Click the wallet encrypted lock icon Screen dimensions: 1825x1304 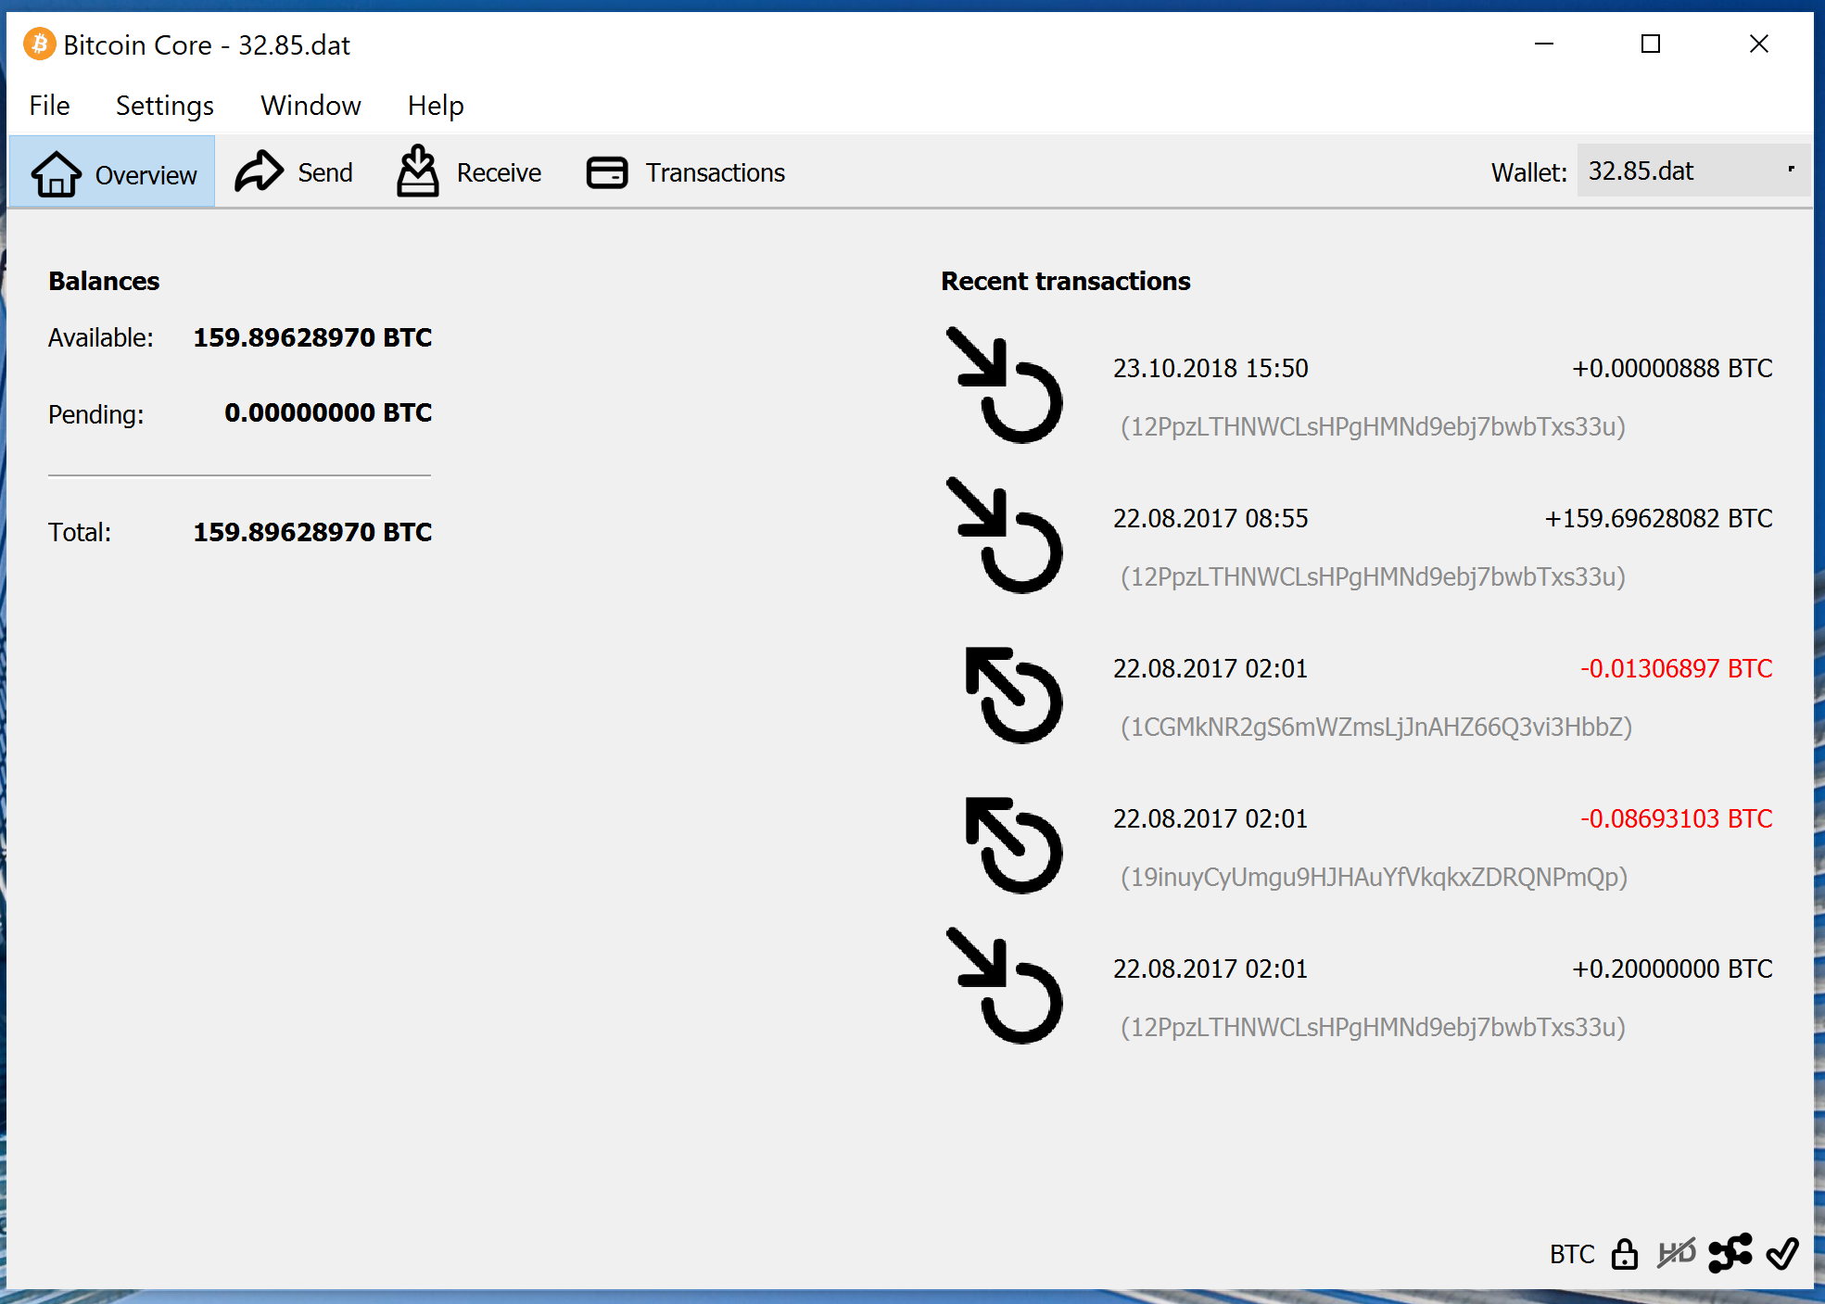(x=1624, y=1254)
